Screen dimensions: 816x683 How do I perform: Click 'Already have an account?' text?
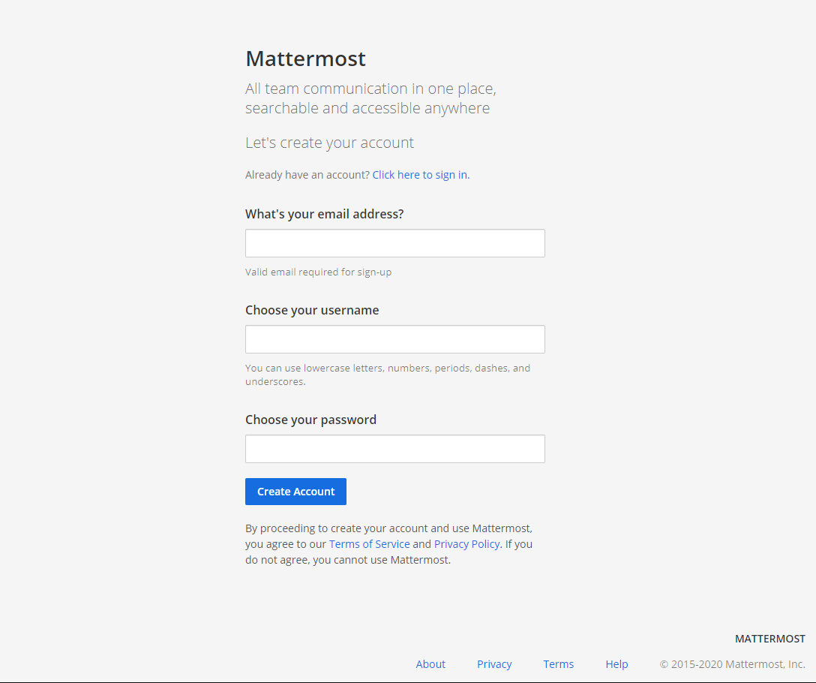[x=307, y=175]
